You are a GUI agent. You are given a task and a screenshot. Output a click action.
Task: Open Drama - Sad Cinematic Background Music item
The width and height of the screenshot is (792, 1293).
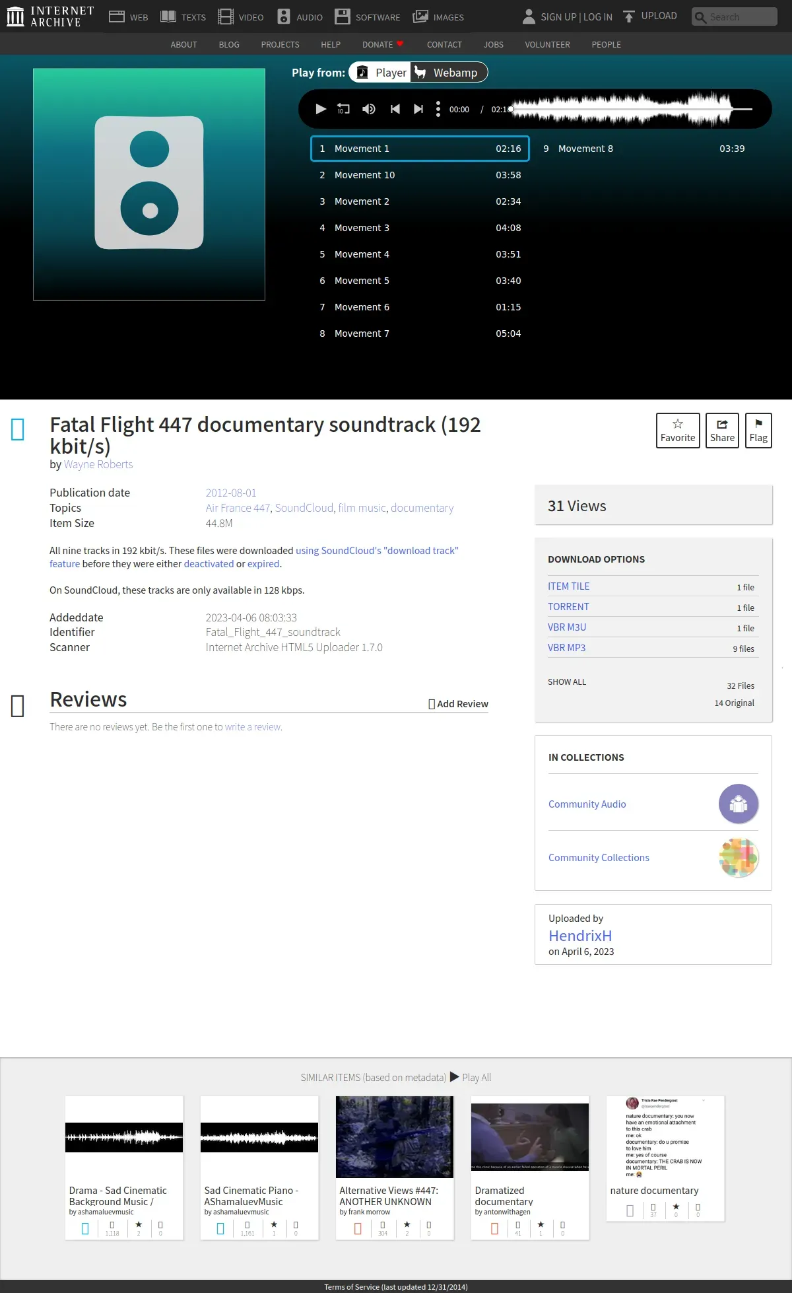[x=124, y=1168]
